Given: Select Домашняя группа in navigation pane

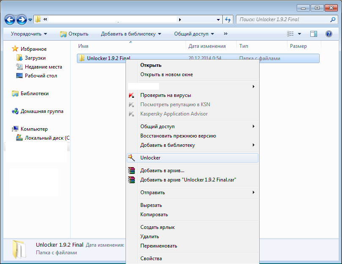Looking at the screenshot, I should point(42,111).
